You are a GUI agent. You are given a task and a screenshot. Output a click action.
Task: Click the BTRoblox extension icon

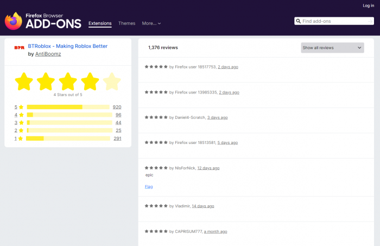20,47
